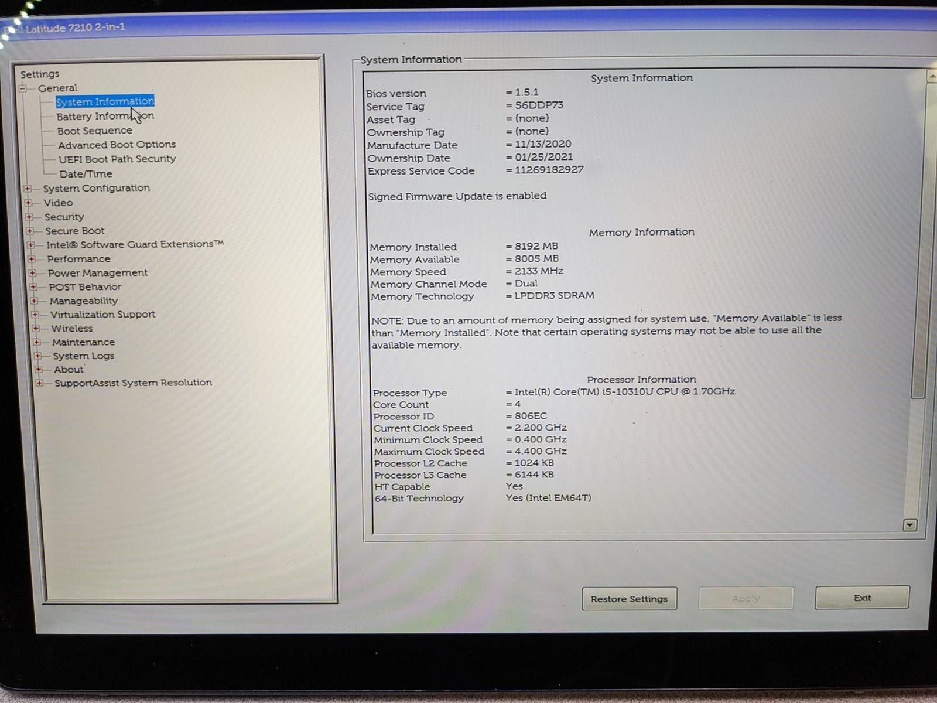Click Signed Firmware Update is enabled text
Screen dimensions: 937x703
[457, 196]
